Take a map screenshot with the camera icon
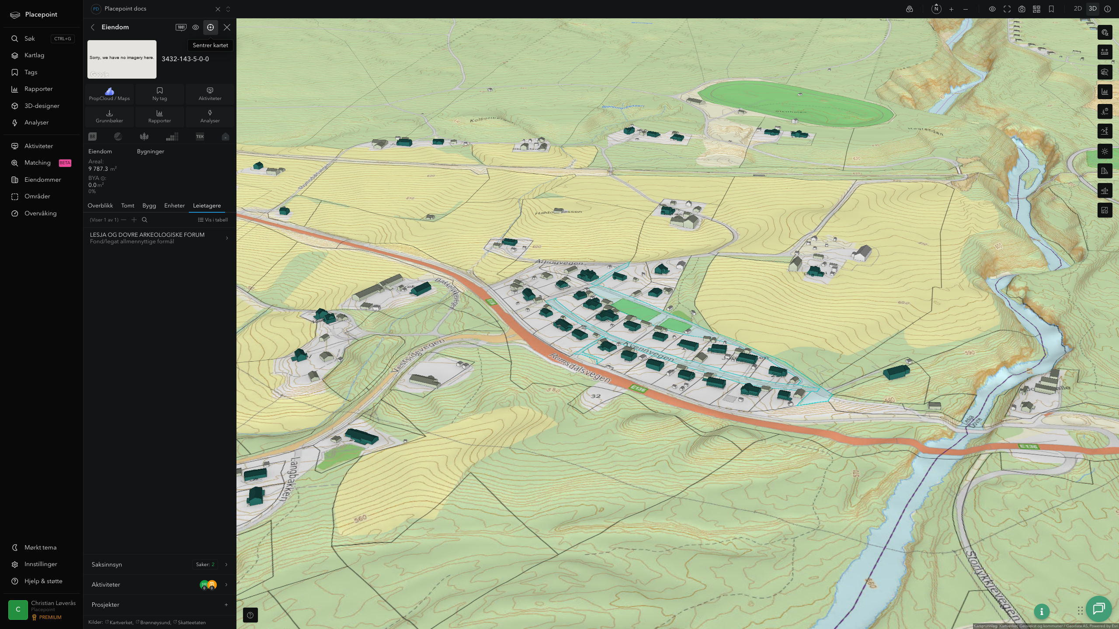 [x=1022, y=9]
